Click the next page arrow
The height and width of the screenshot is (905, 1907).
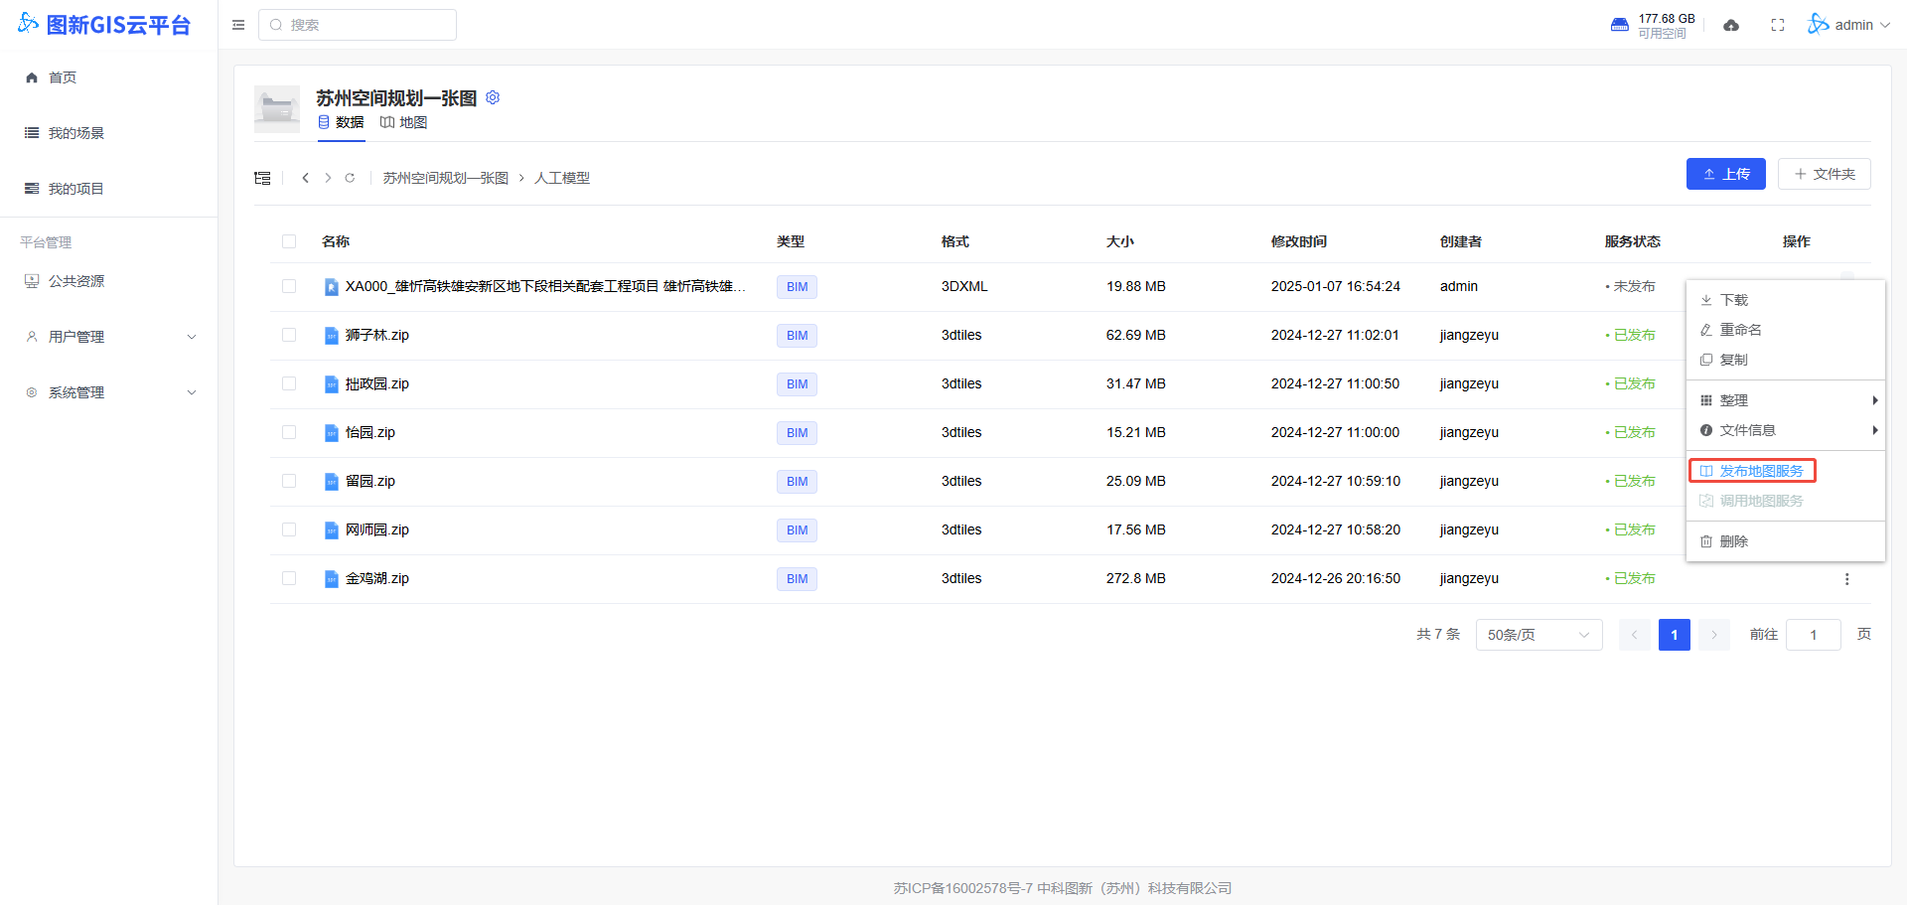[x=1713, y=635]
